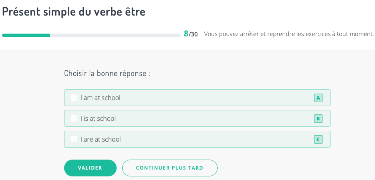
Task: Click the C letter badge
Action: coord(318,139)
